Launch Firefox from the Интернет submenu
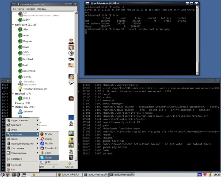This screenshot has height=177, width=221. pos(49,134)
